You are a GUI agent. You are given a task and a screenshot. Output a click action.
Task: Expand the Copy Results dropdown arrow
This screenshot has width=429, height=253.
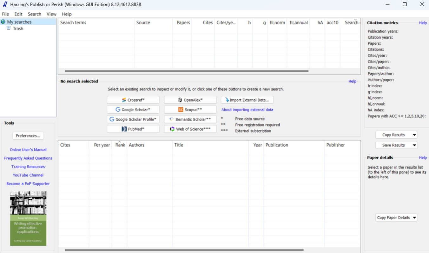[x=414, y=135]
